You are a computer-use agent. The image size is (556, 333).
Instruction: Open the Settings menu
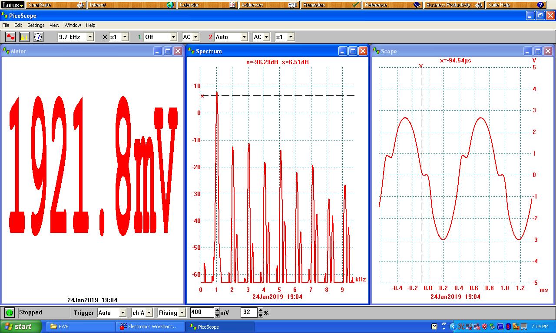(x=36, y=25)
